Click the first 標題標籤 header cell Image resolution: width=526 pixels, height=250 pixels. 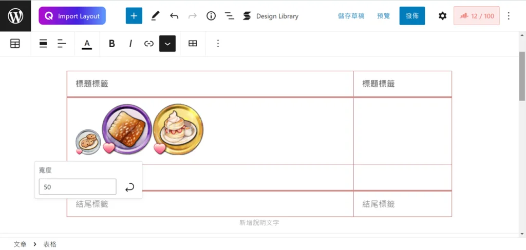coord(210,84)
